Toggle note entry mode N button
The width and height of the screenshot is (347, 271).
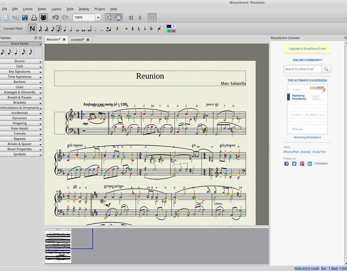point(32,29)
